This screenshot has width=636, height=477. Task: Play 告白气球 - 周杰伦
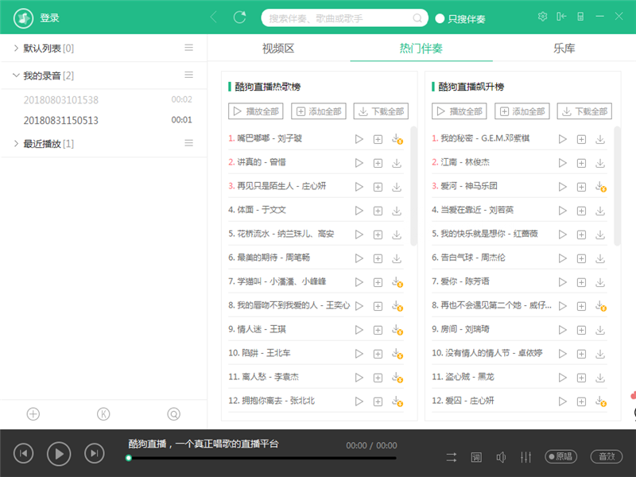click(563, 258)
